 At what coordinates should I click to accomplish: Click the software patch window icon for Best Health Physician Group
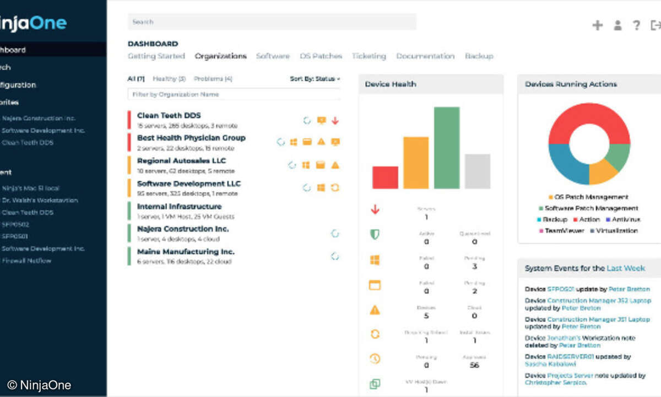coord(307,142)
